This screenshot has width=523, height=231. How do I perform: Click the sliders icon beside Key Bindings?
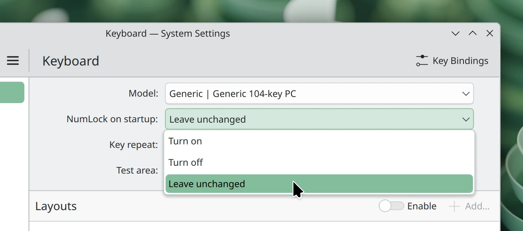[x=422, y=61]
